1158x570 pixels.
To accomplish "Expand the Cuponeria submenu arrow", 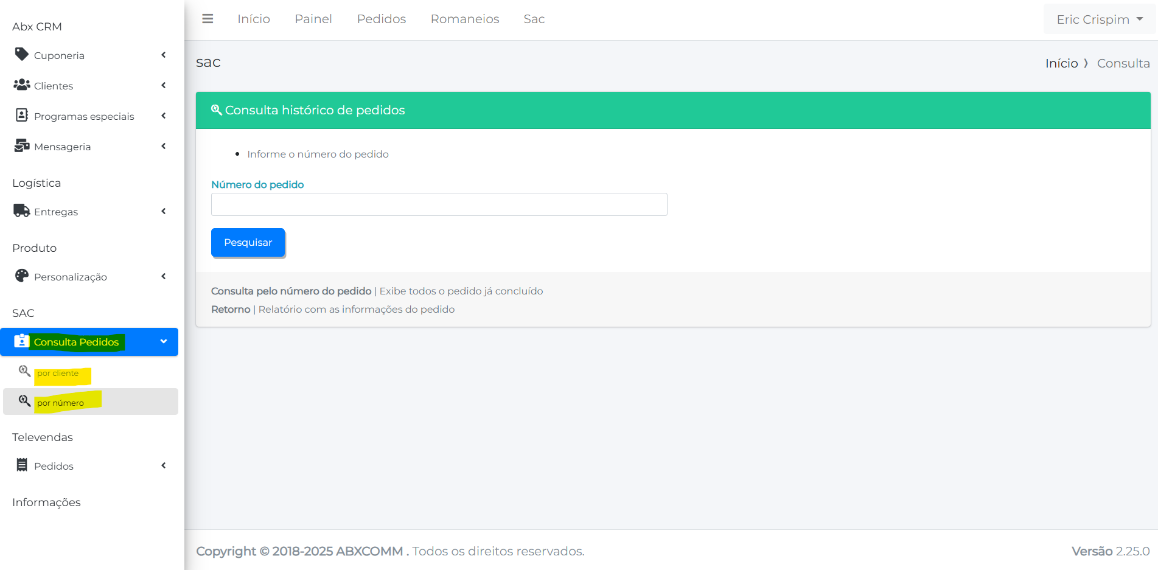I will [164, 55].
